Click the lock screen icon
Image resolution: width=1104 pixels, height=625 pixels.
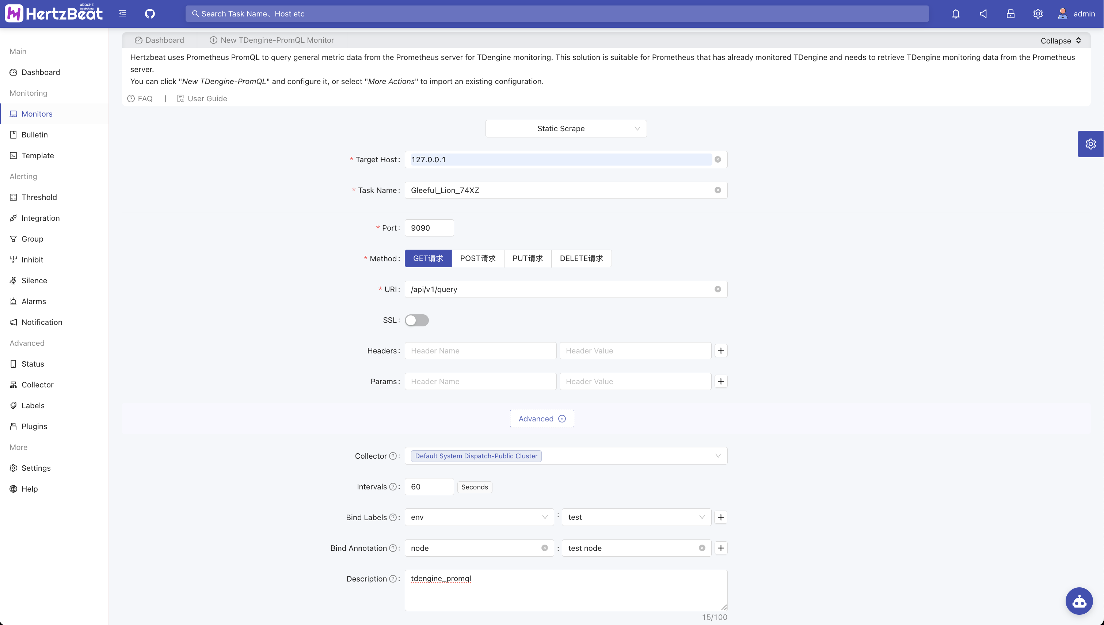pyautogui.click(x=1010, y=14)
